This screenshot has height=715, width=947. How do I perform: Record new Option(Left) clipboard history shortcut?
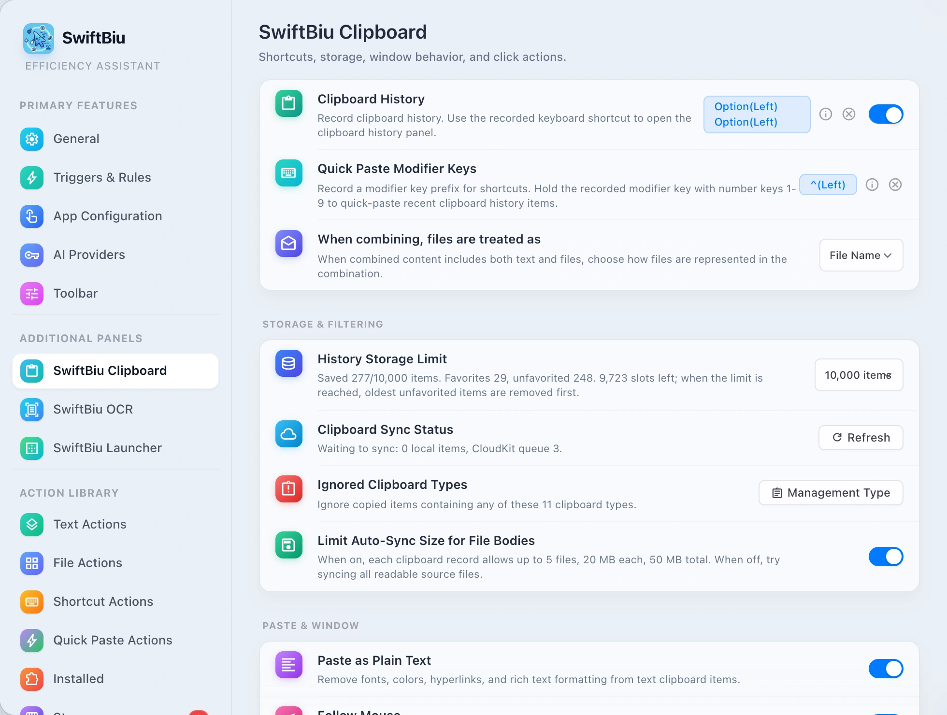click(x=757, y=114)
